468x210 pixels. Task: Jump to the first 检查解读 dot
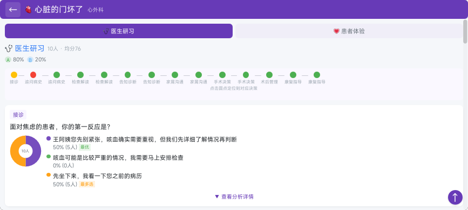click(x=80, y=75)
